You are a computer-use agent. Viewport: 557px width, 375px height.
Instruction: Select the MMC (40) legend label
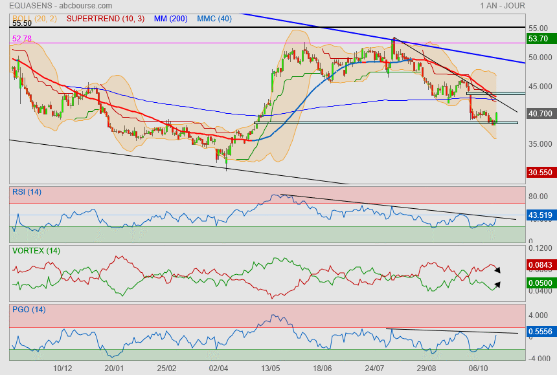(214, 19)
